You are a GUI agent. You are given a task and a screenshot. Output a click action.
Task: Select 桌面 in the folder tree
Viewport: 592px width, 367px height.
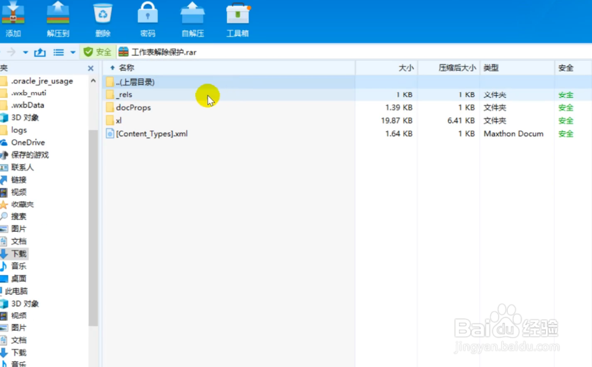(18, 279)
